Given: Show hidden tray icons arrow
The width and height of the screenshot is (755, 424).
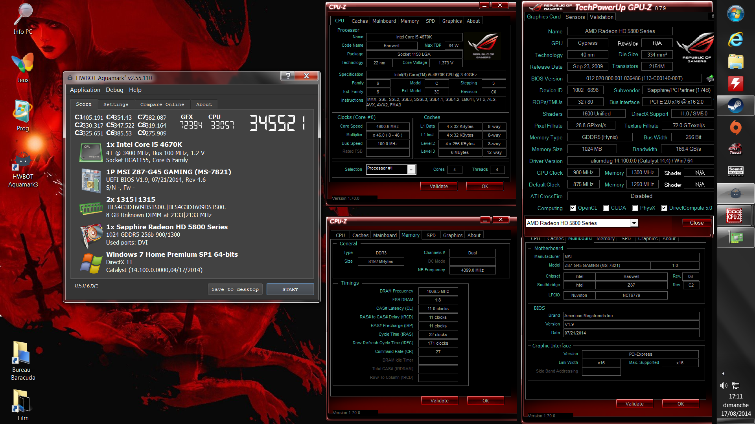Looking at the screenshot, I should coord(724,373).
